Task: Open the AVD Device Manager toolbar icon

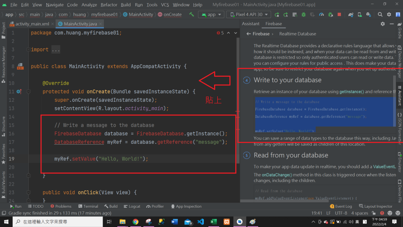Action: [360, 15]
